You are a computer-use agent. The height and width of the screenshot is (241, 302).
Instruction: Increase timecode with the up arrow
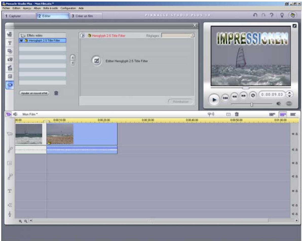pyautogui.click(x=289, y=93)
